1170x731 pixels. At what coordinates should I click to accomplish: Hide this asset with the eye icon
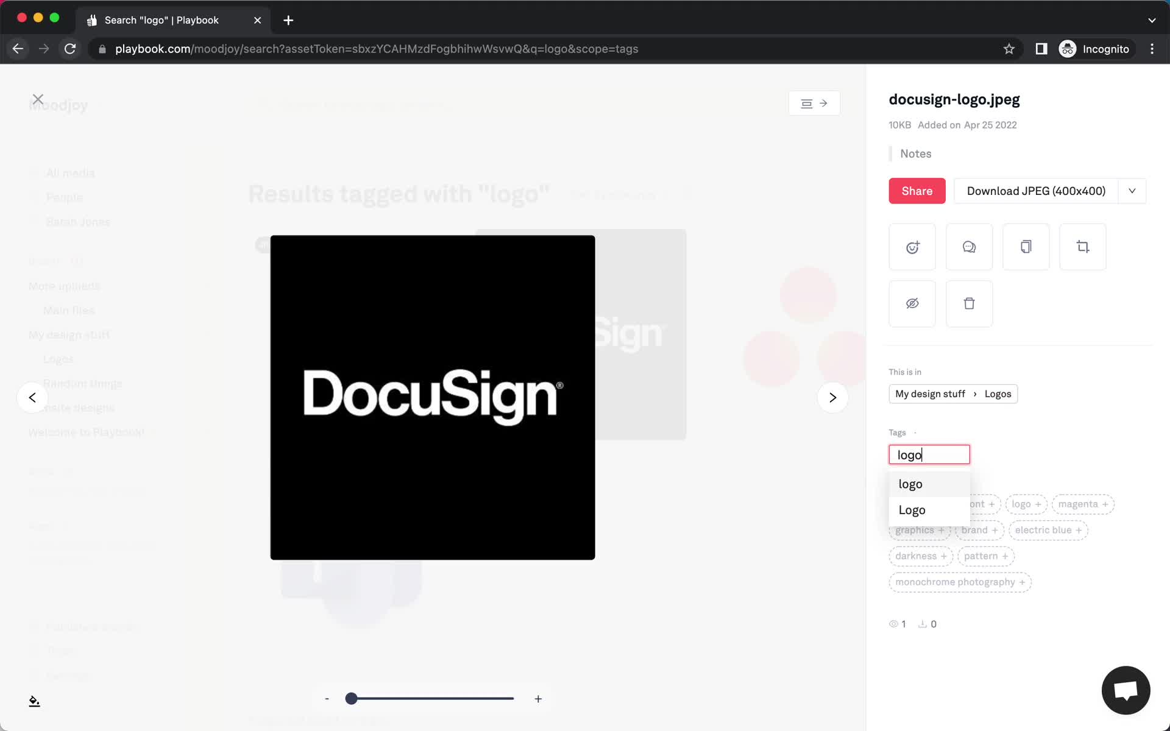912,303
